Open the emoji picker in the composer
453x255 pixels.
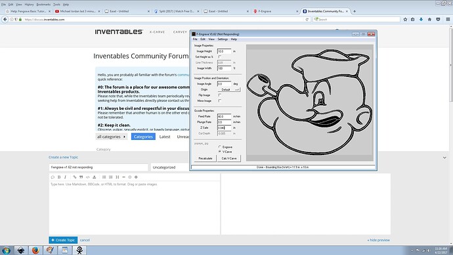click(x=130, y=177)
